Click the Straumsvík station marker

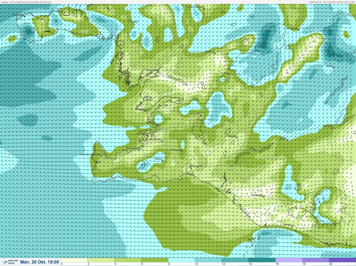coord(139,150)
